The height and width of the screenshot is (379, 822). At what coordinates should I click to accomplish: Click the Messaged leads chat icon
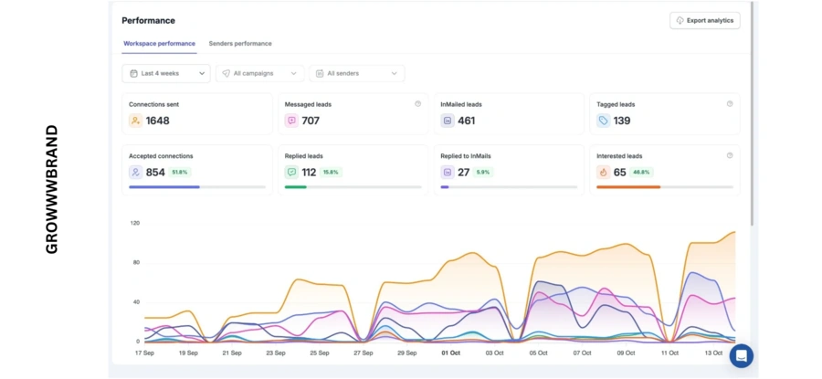click(291, 121)
